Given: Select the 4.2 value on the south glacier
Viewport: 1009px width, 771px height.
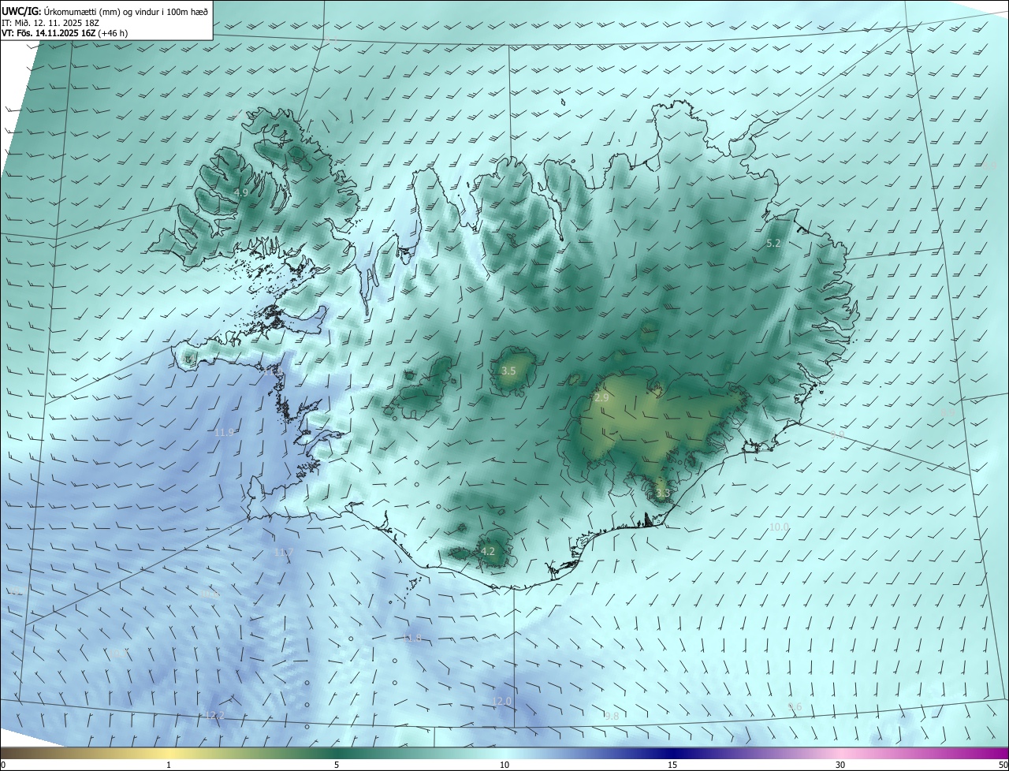Looking at the screenshot, I should point(488,551).
